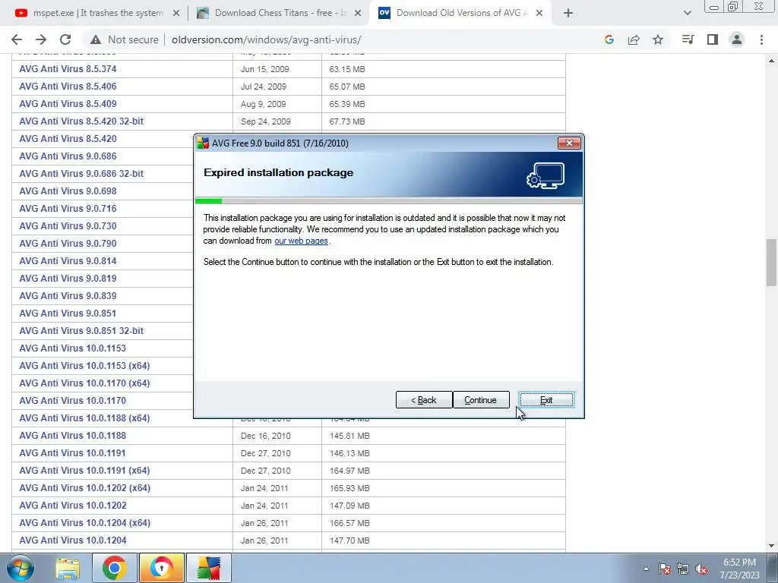Click the share page icon
Image resolution: width=778 pixels, height=583 pixels.
coord(634,39)
